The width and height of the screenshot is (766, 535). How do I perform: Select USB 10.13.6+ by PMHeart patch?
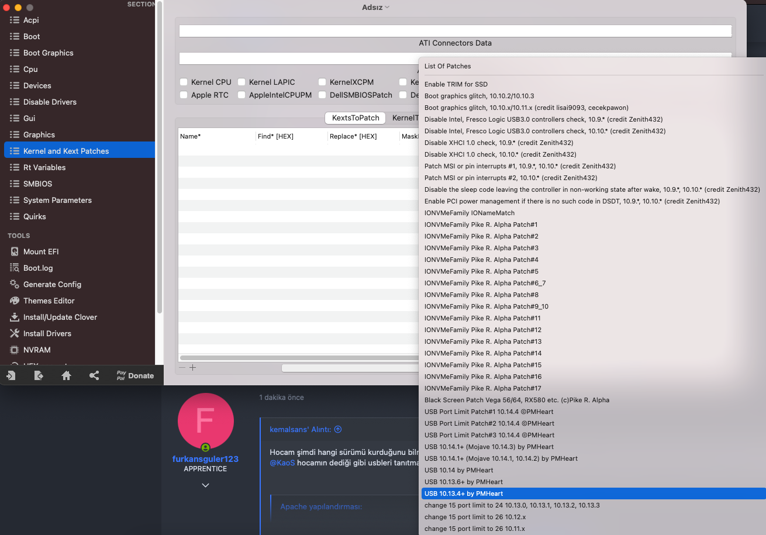[x=463, y=482]
